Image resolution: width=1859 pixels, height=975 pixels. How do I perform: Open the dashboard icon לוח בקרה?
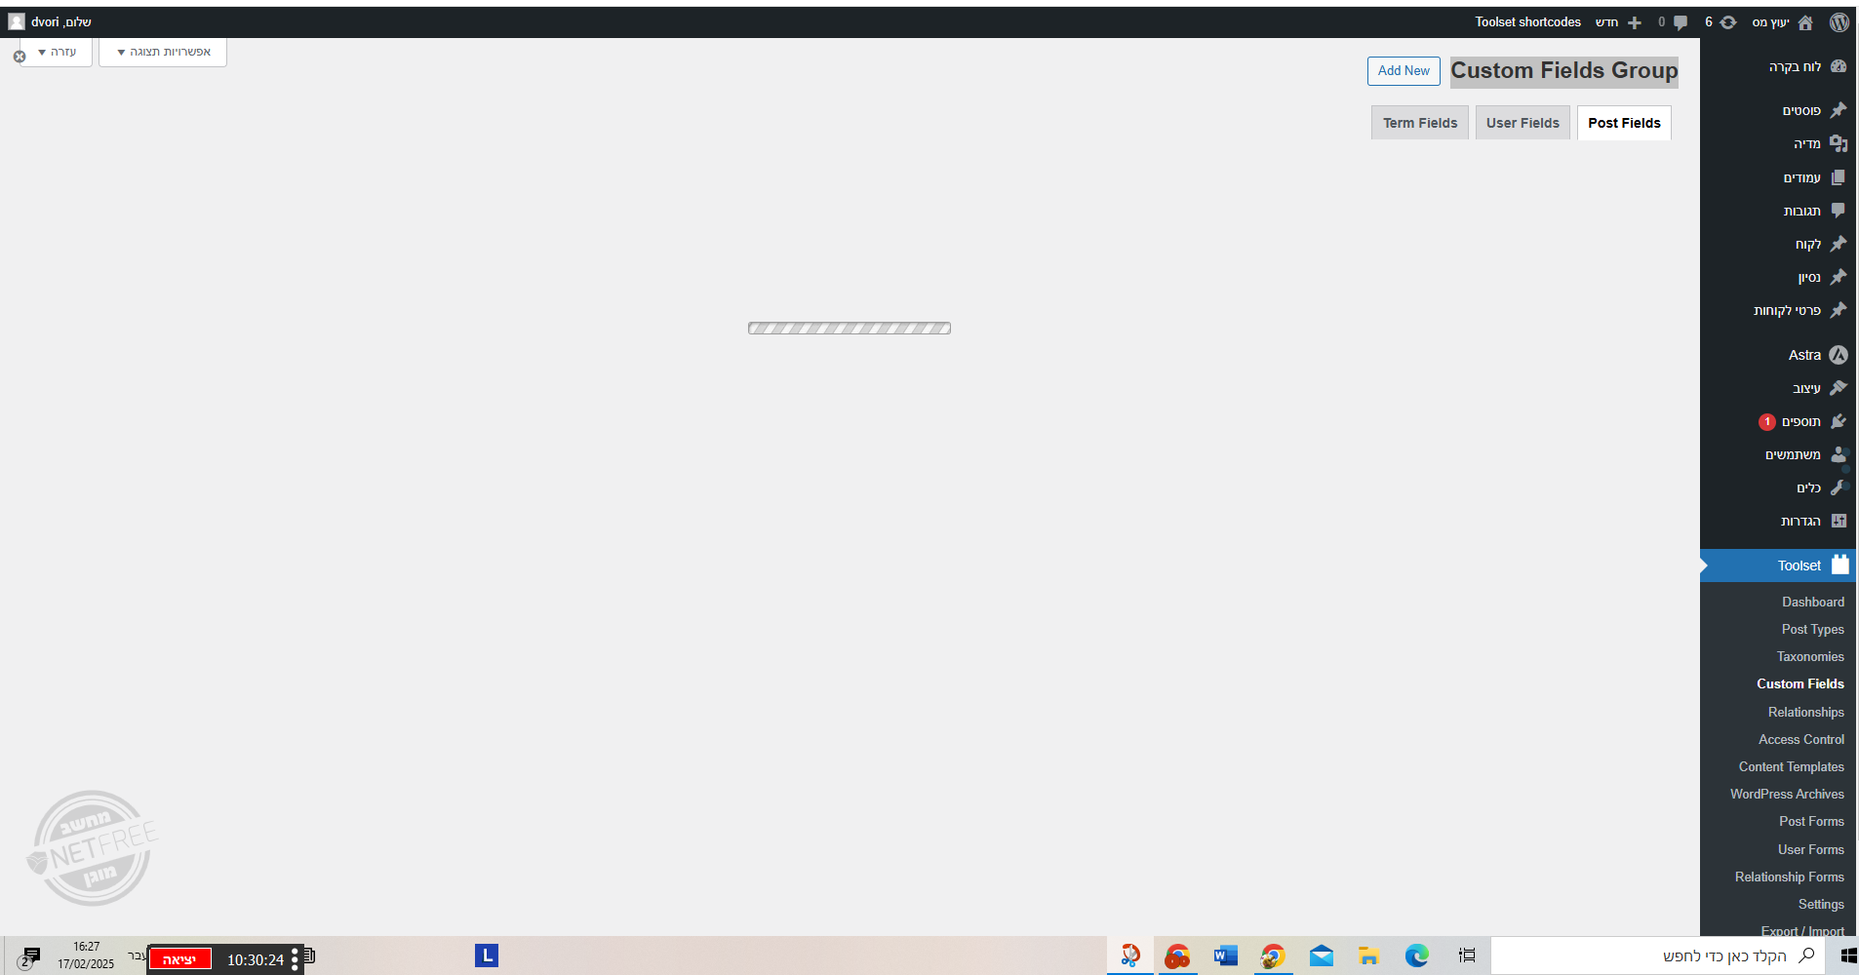(1839, 66)
